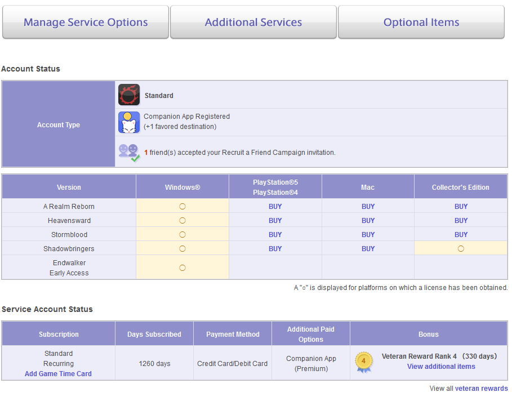Open the veteran rewards link
The width and height of the screenshot is (512, 406).
[x=482, y=389]
